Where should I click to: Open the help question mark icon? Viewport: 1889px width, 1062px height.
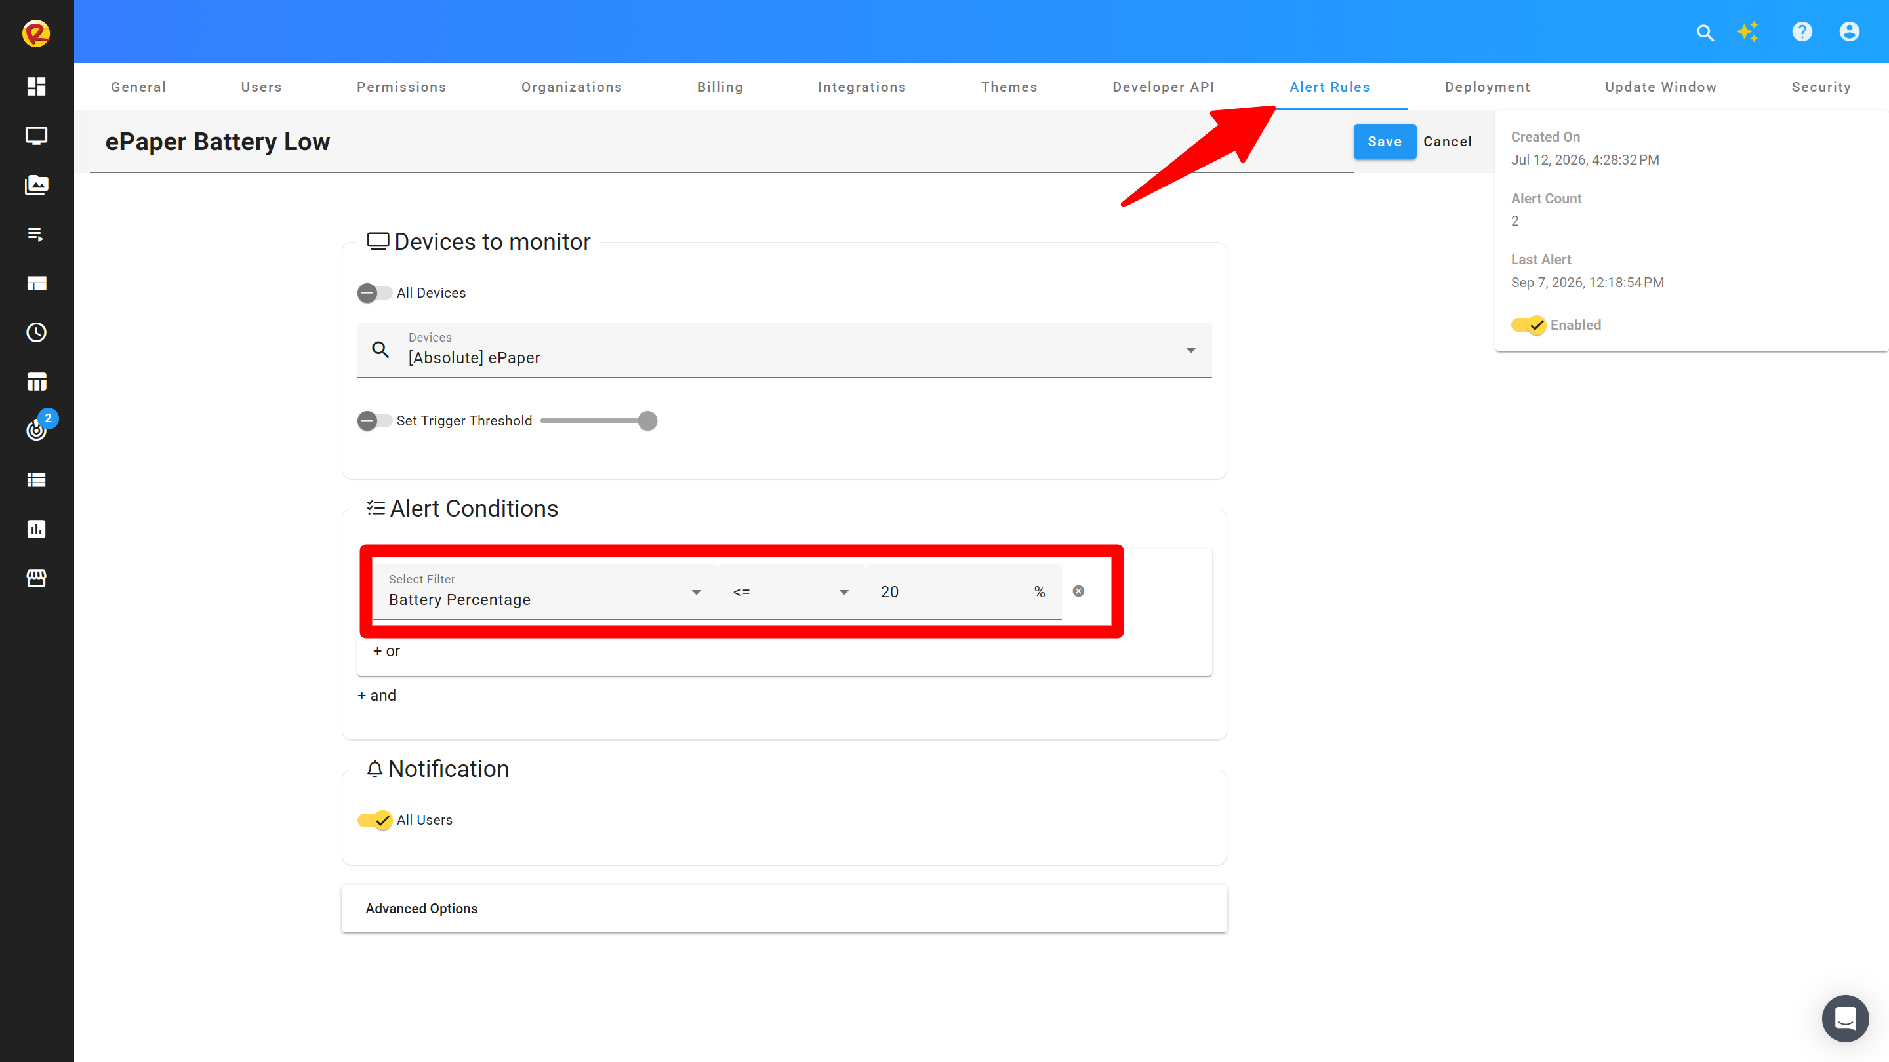[1802, 32]
